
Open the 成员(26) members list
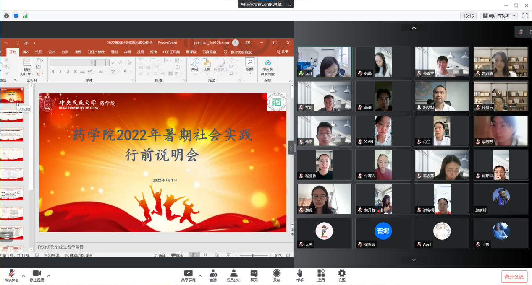coord(233,274)
